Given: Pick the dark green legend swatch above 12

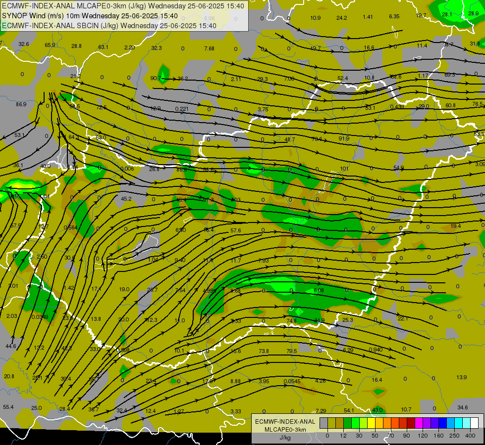Looking at the screenshot, I should (x=347, y=423).
